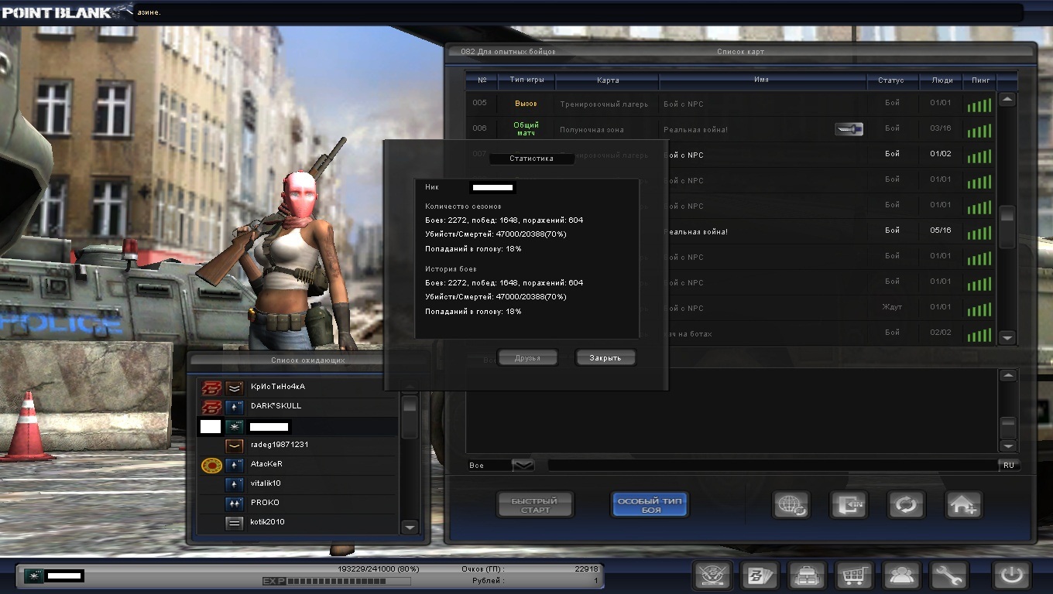This screenshot has height=594, width=1053.
Task: Sort rooms by Статус column header
Action: pos(891,80)
